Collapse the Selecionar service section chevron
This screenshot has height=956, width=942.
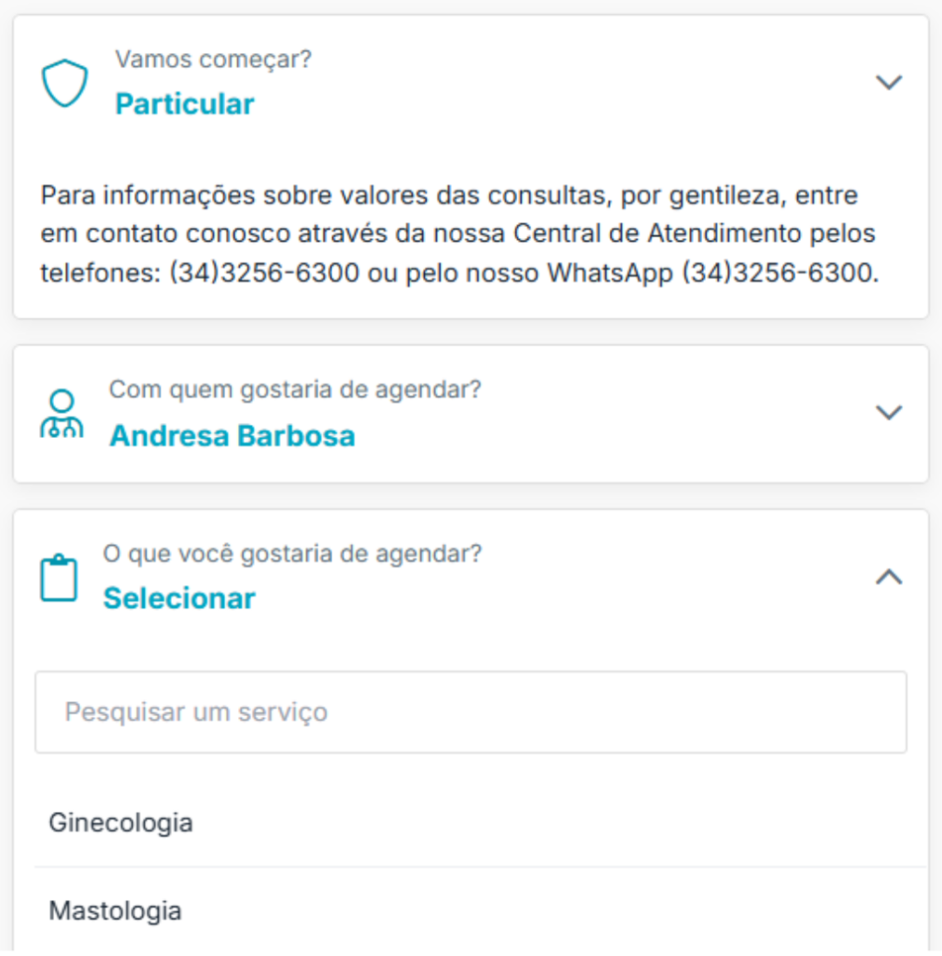889,578
